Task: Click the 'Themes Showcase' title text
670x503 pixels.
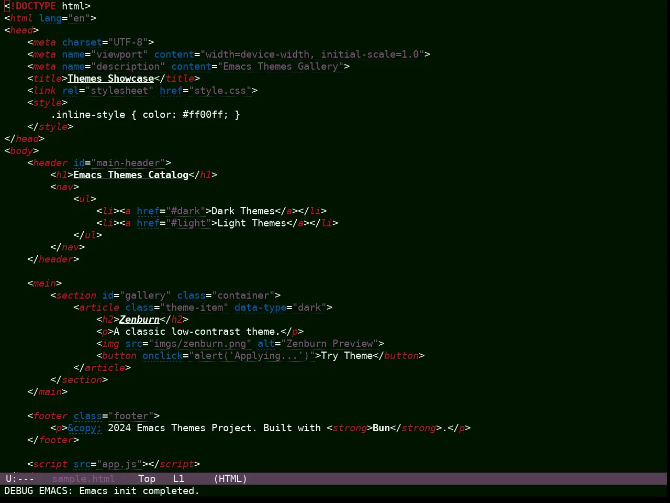Action: click(x=111, y=79)
